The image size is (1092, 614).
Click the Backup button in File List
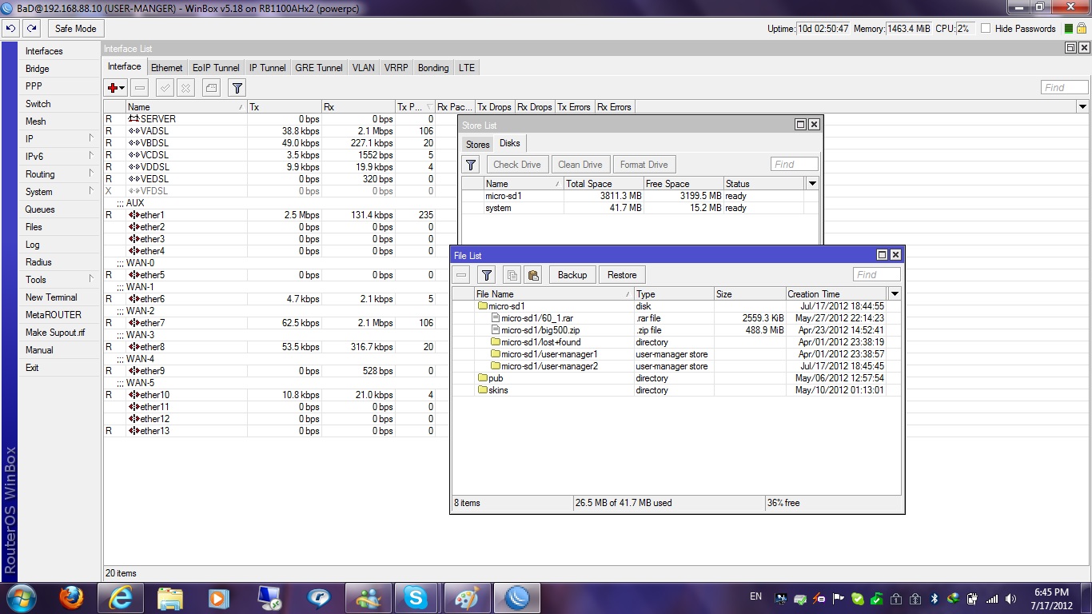(x=572, y=275)
